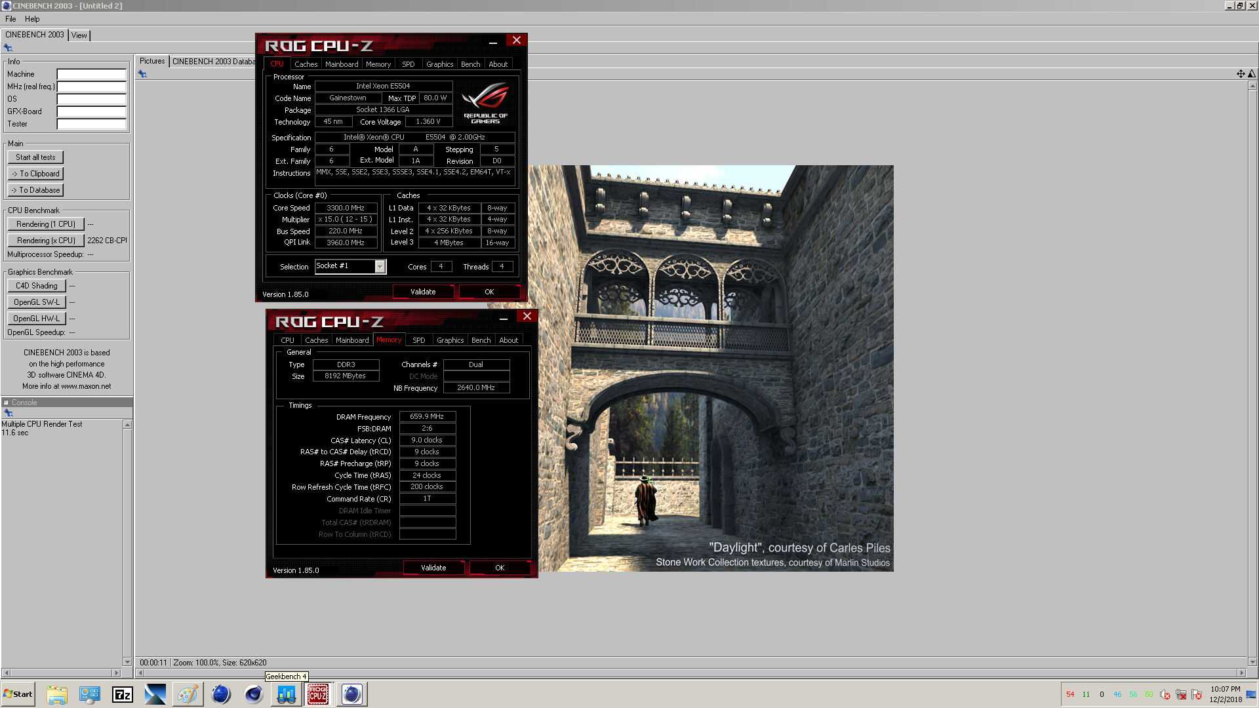Screen dimensions: 1259x708
Task: Open the Mainboard tab in the upper CPU-Z window
Action: (342, 64)
